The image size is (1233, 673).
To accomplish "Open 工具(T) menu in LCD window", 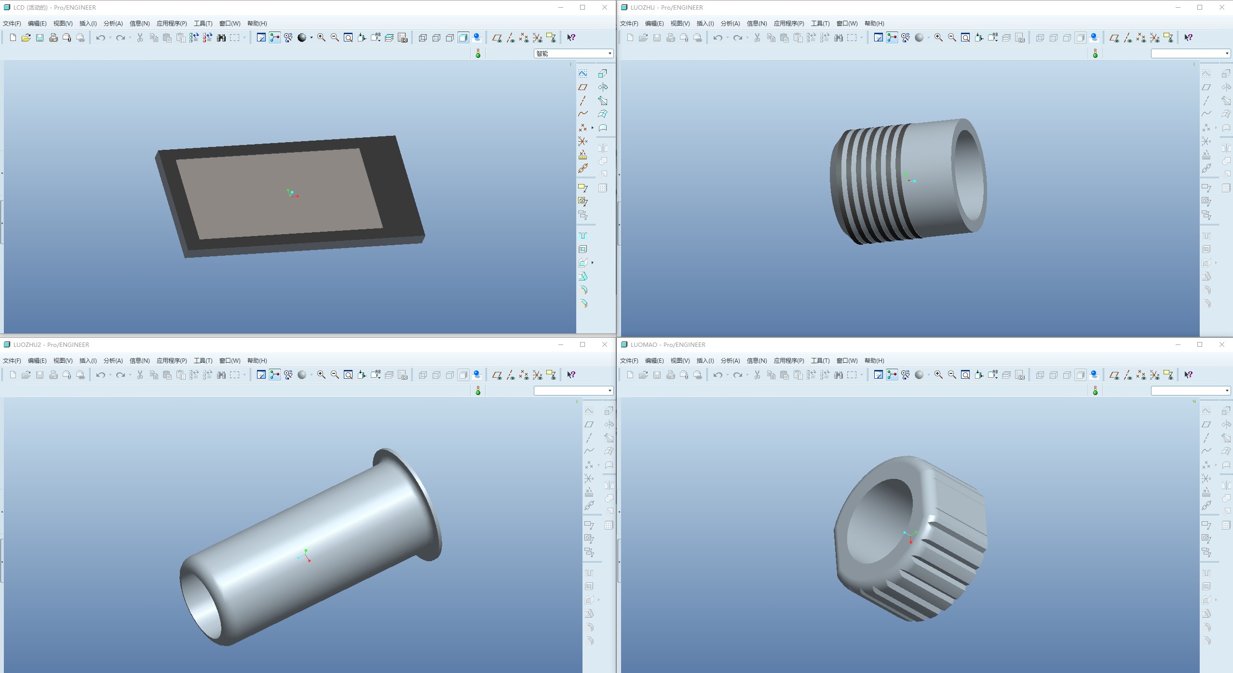I will 203,23.
